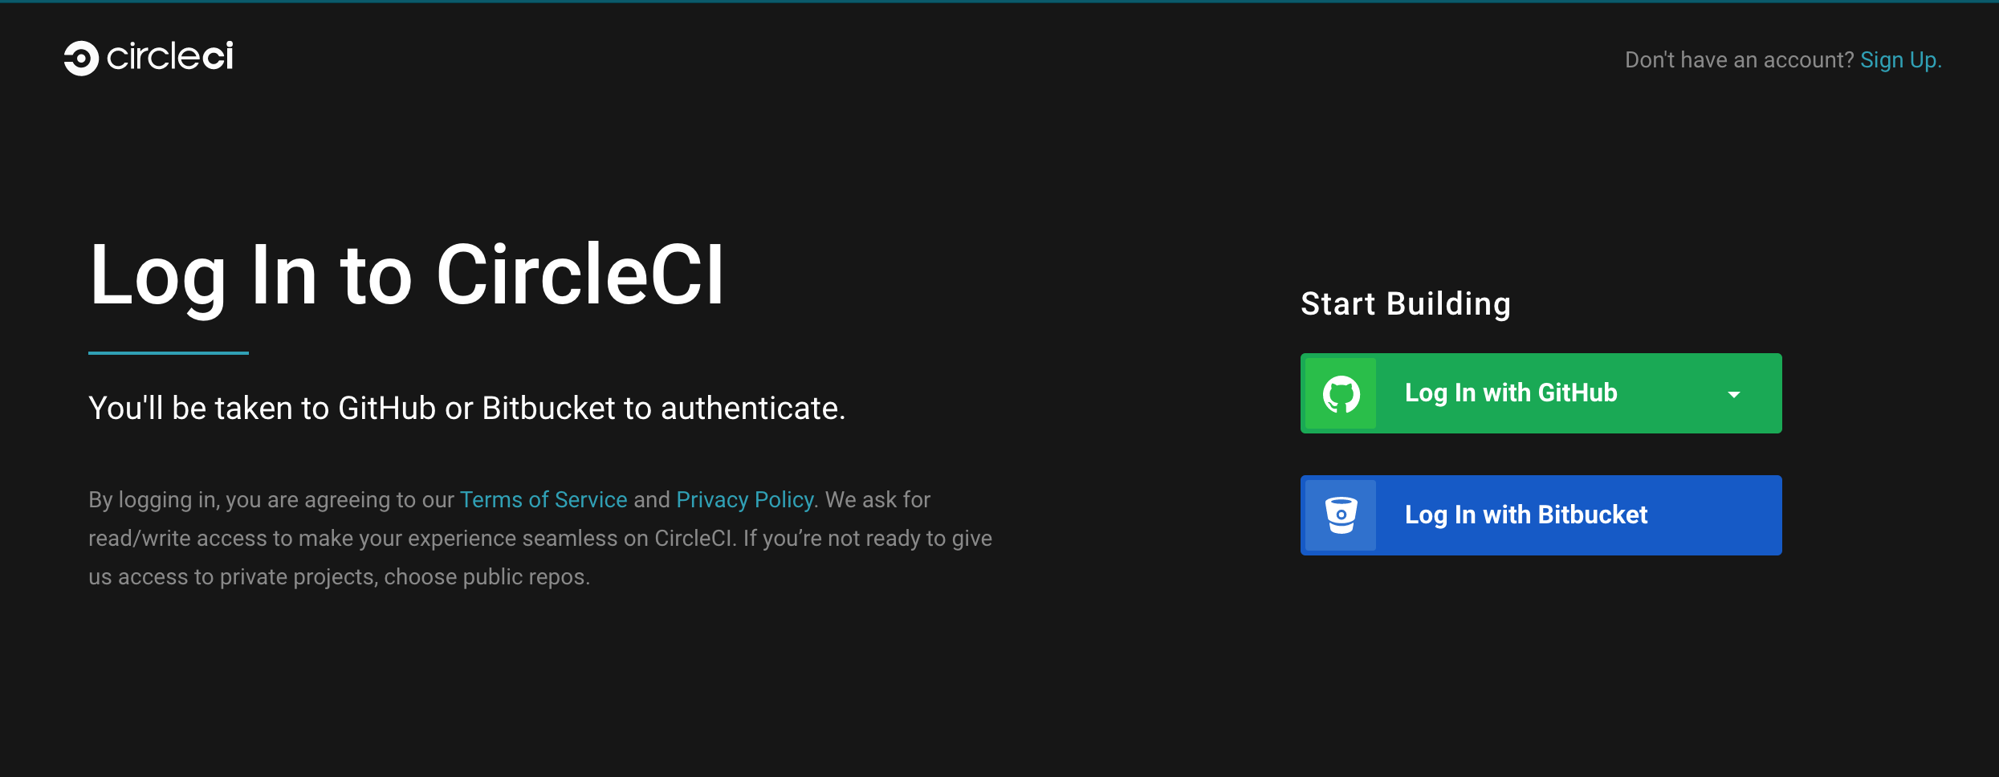Click the "read/write access" paragraph line
This screenshot has width=1999, height=777.
(539, 538)
